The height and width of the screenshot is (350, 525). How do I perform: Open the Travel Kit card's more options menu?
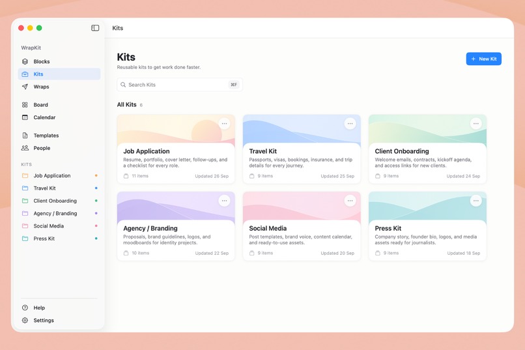pyautogui.click(x=350, y=124)
